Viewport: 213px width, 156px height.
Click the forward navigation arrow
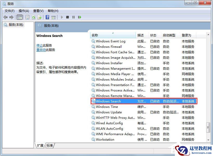(x=12, y=17)
